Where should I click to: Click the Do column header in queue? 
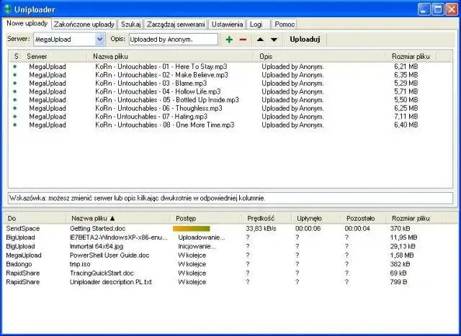(x=35, y=218)
